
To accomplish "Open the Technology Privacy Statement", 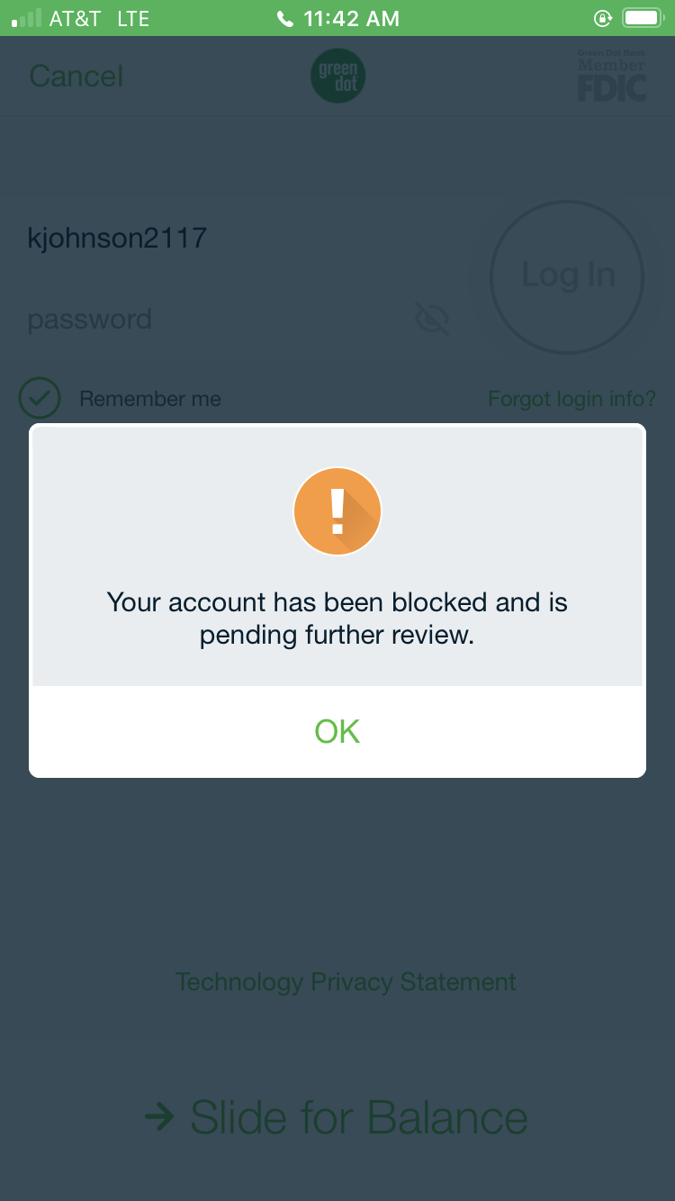I will [x=346, y=981].
